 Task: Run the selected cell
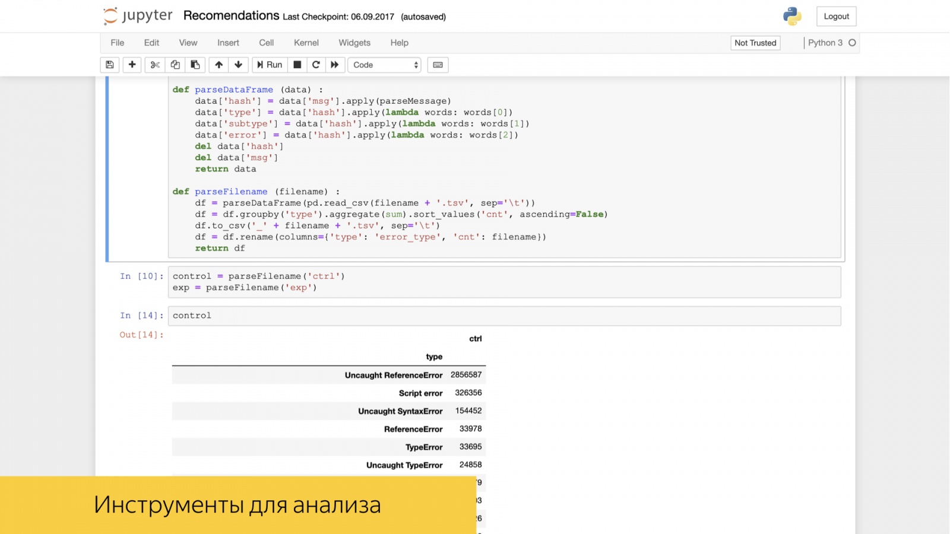coord(270,65)
